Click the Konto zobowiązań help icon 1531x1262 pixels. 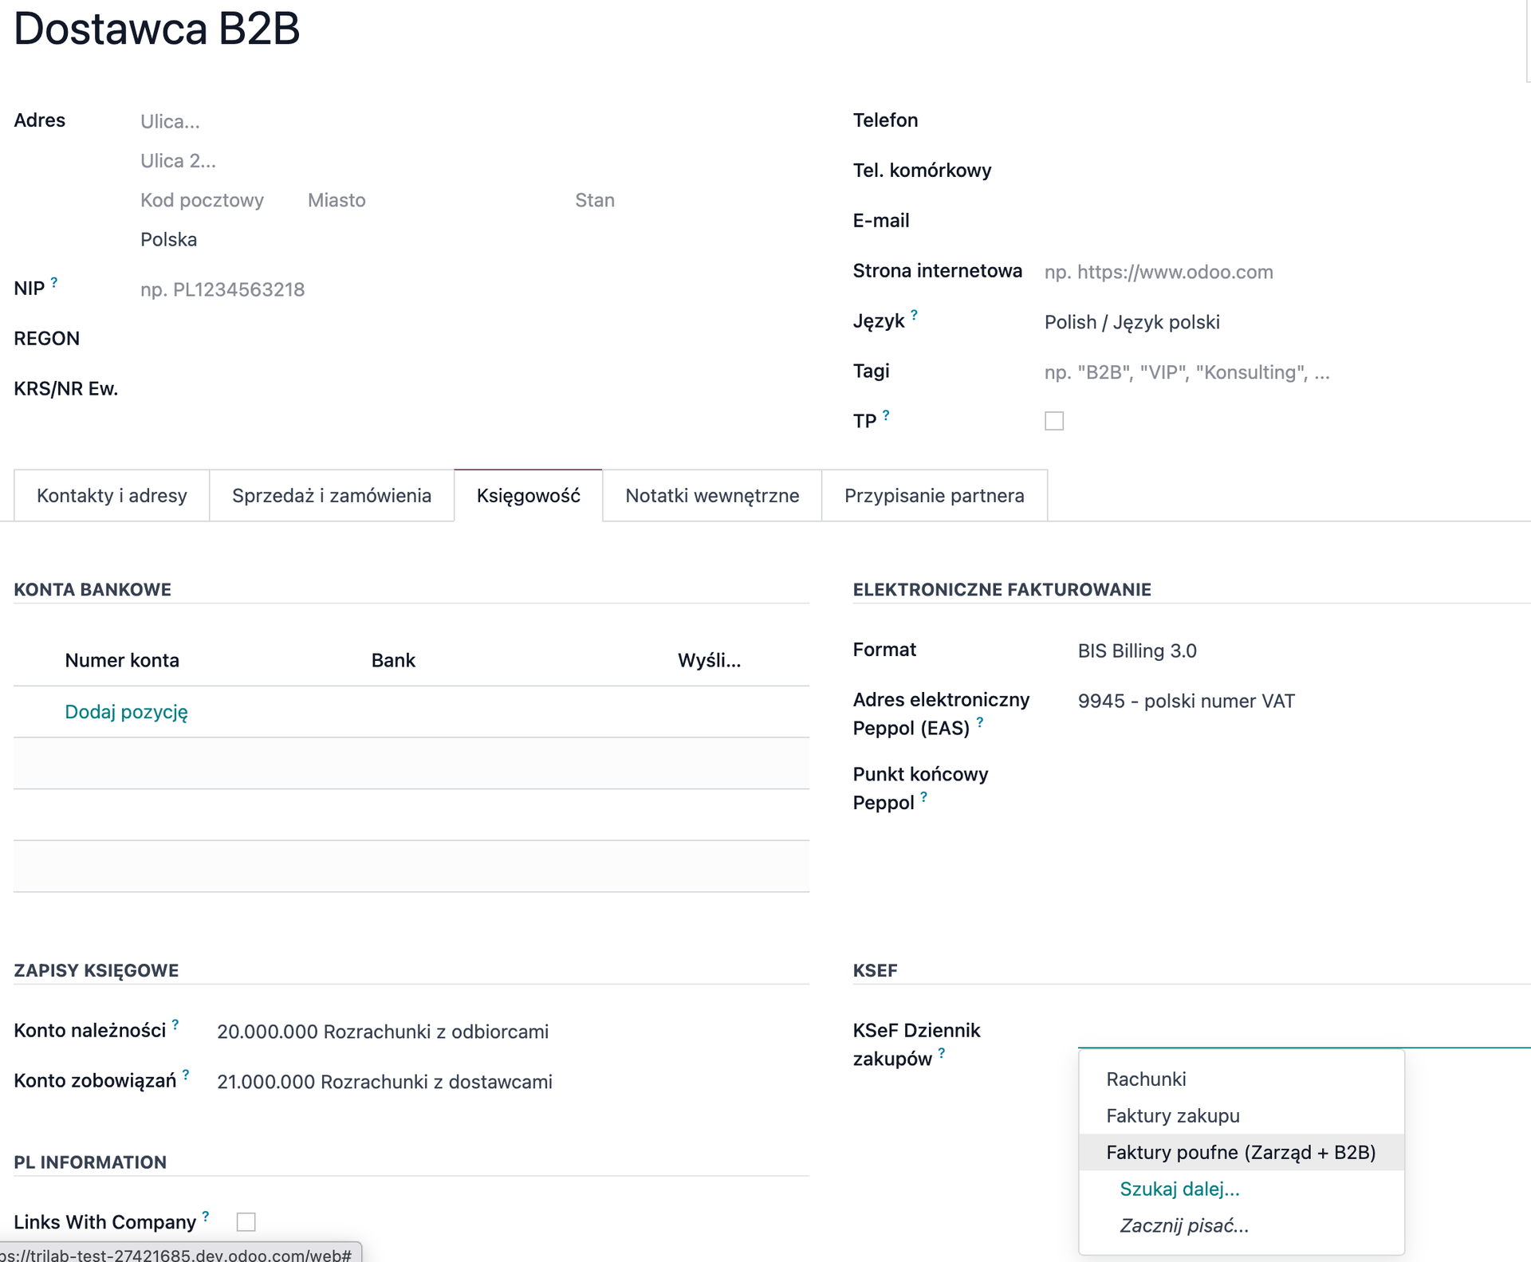pos(186,1075)
